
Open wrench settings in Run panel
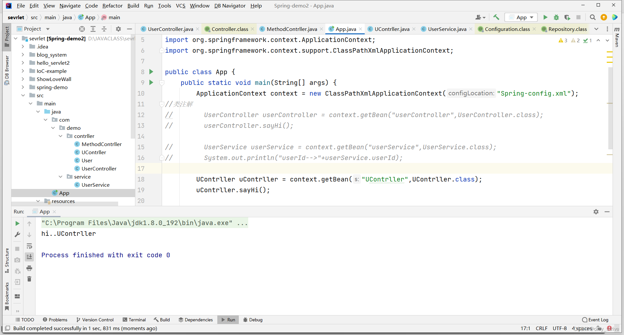pos(18,235)
